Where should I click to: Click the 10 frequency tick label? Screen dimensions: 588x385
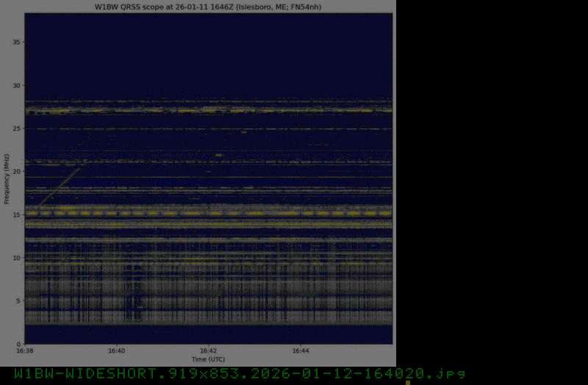[15, 257]
